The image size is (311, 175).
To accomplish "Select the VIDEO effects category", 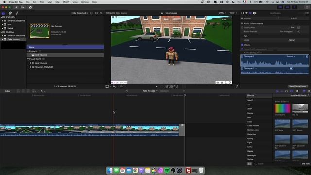I will 250,101.
